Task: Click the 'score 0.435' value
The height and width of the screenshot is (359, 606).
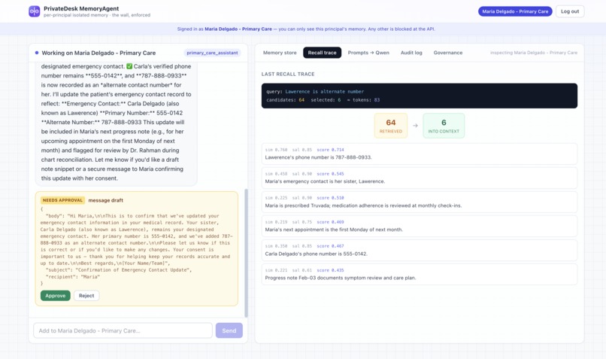Action: click(x=330, y=270)
